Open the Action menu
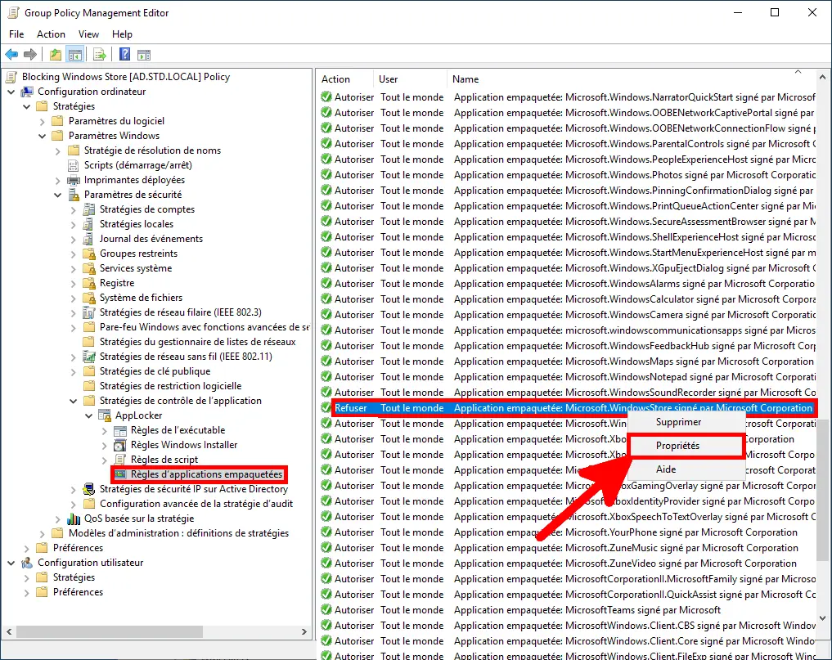Image resolution: width=832 pixels, height=660 pixels. tap(51, 34)
